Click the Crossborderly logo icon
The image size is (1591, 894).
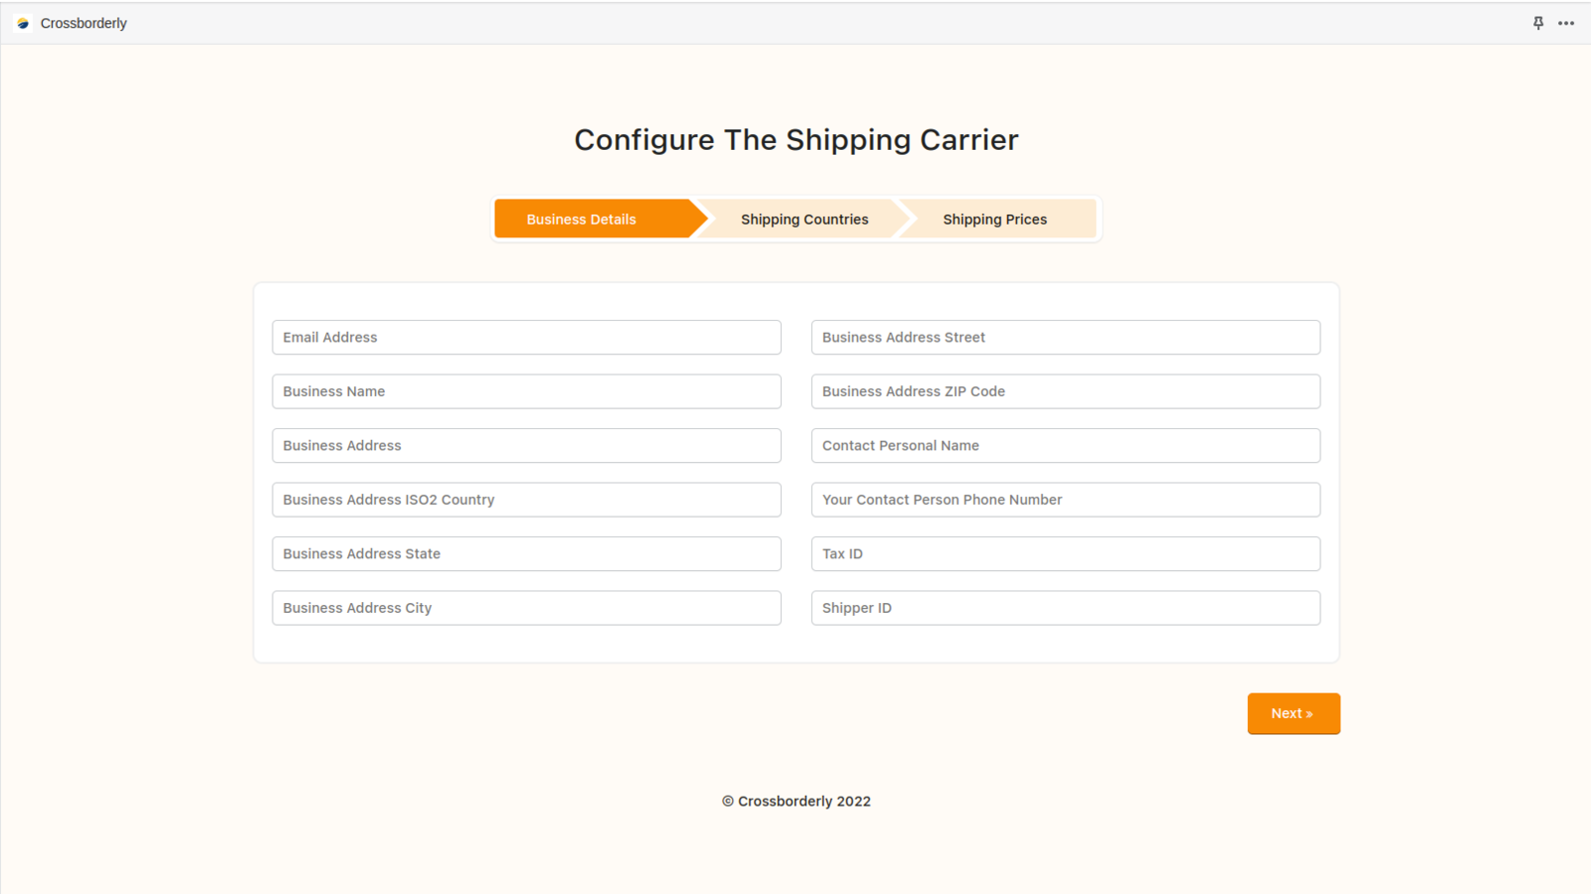click(23, 23)
